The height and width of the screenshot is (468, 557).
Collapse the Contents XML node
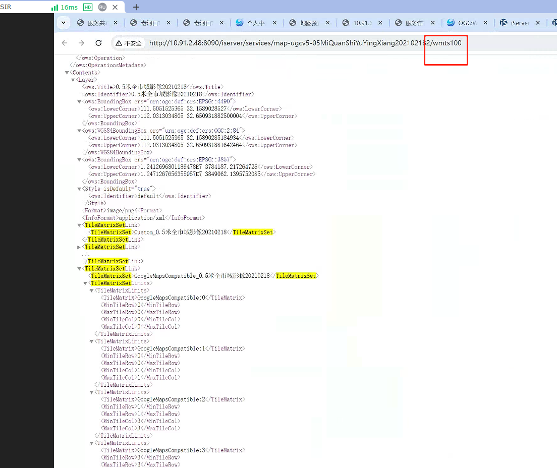coord(67,73)
